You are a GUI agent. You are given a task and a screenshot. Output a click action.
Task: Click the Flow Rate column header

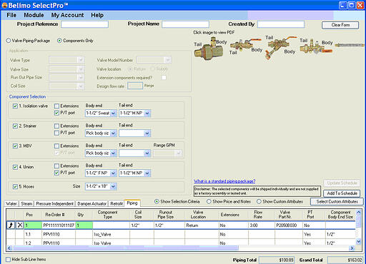[x=258, y=215]
